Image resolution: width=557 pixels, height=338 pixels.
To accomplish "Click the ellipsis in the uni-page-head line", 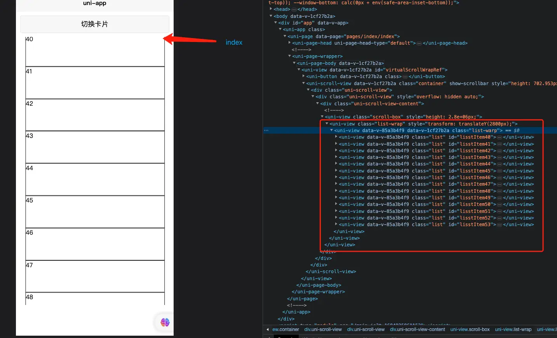I will tap(419, 43).
